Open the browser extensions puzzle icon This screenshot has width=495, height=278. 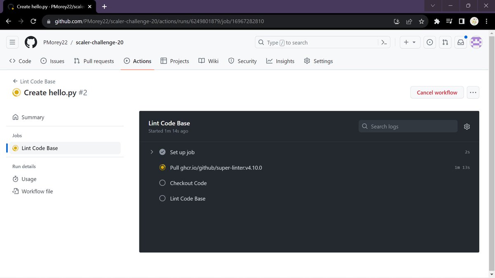click(437, 21)
